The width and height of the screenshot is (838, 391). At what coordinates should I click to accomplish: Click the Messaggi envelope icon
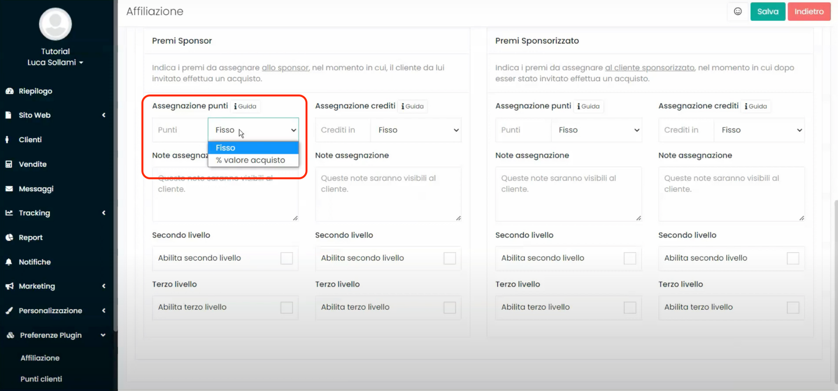[9, 189]
